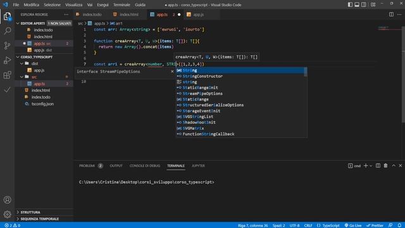Screen dimensions: 405x228
Task: Open the Todo checkmark view in activity bar
Action: (x=7, y=90)
